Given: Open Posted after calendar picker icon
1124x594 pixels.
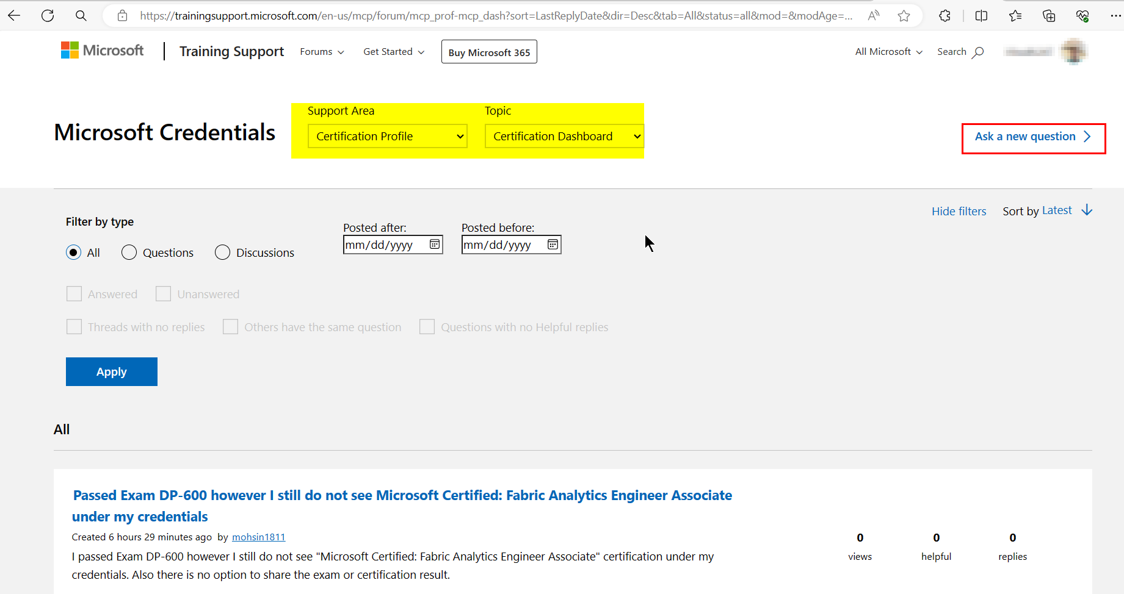Looking at the screenshot, I should [435, 245].
